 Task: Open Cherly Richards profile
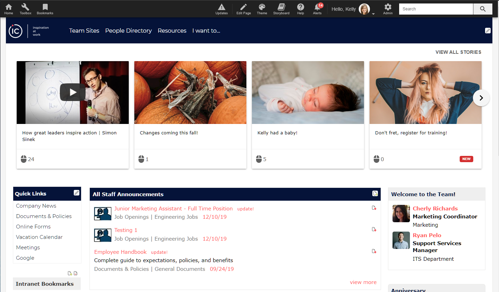pyautogui.click(x=435, y=209)
